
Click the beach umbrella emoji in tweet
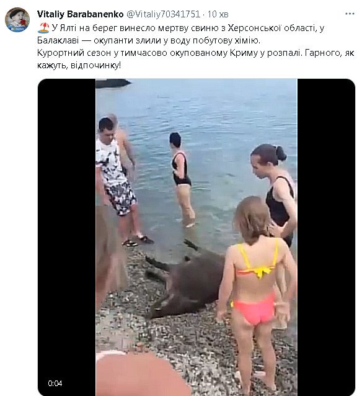coord(43,27)
